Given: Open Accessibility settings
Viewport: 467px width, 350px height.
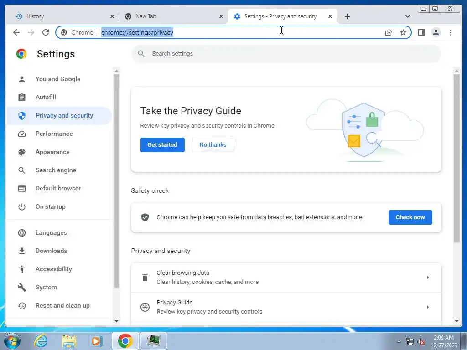Looking at the screenshot, I should tap(59, 269).
